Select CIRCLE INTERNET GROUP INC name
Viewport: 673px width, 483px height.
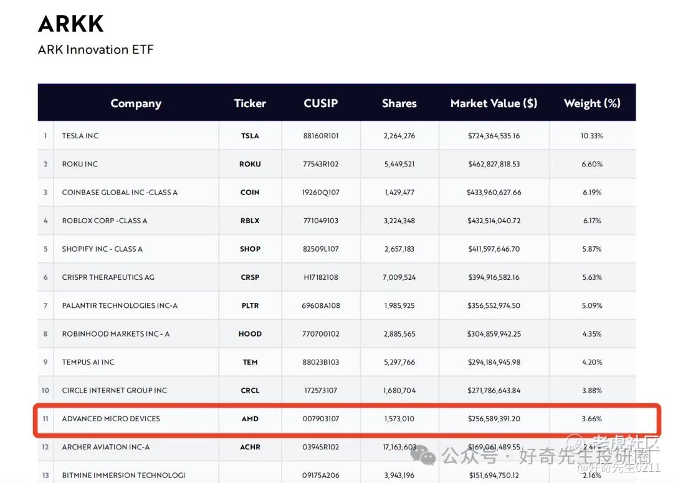coord(115,391)
